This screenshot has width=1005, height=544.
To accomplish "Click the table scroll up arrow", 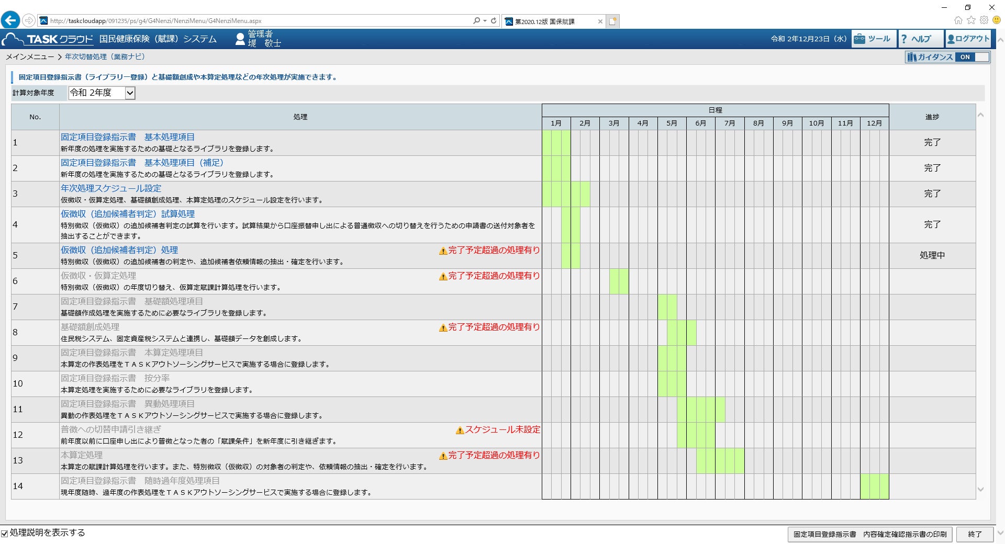I will 981,115.
